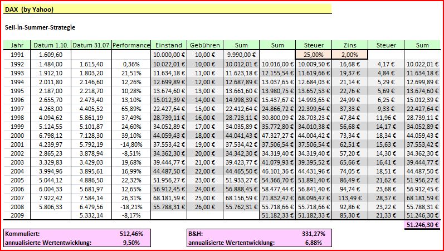Select the Steuer 25,00% input cell
This screenshot has height=251, width=444.
coord(314,55)
